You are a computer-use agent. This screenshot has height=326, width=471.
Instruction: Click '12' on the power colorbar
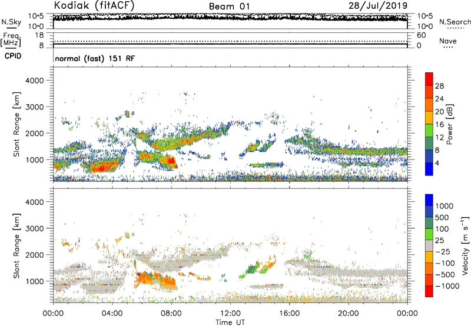[439, 138]
